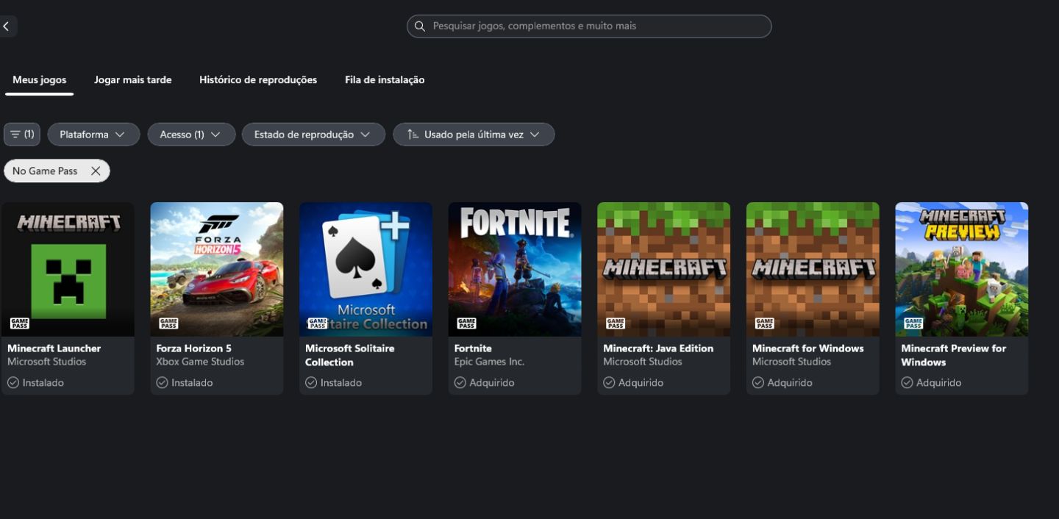This screenshot has width=1059, height=519.
Task: Click Game Pass badge on Solitaire Collection
Action: pyautogui.click(x=318, y=323)
